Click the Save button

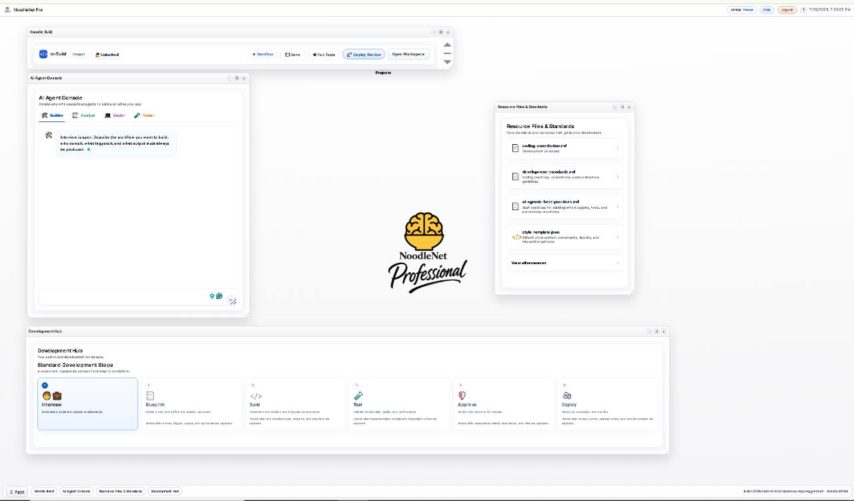[293, 55]
